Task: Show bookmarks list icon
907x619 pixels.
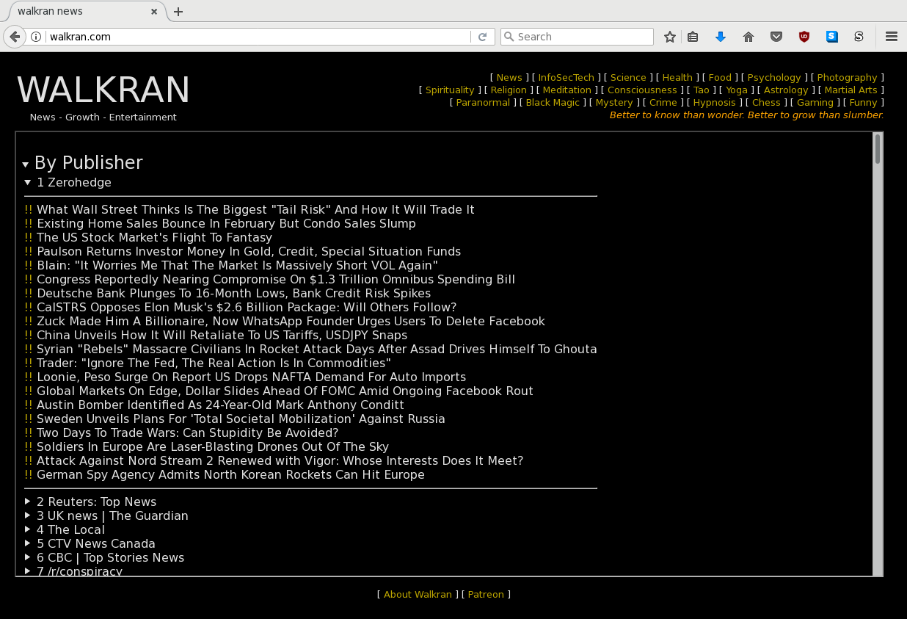Action: tap(693, 37)
